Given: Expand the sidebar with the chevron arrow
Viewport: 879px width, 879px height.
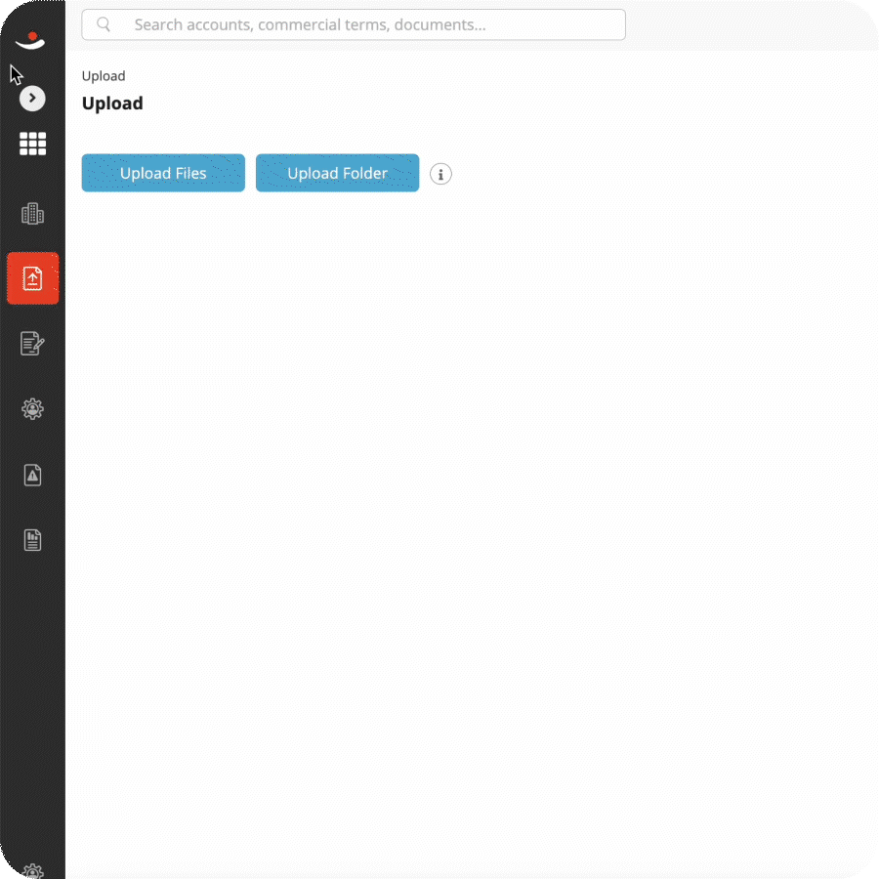Looking at the screenshot, I should pyautogui.click(x=32, y=99).
